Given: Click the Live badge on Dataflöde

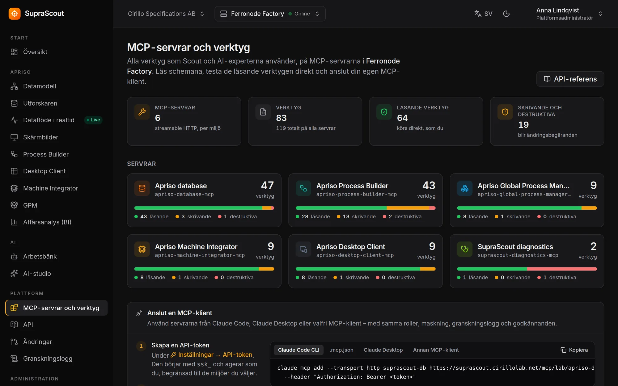Looking at the screenshot, I should 93,120.
